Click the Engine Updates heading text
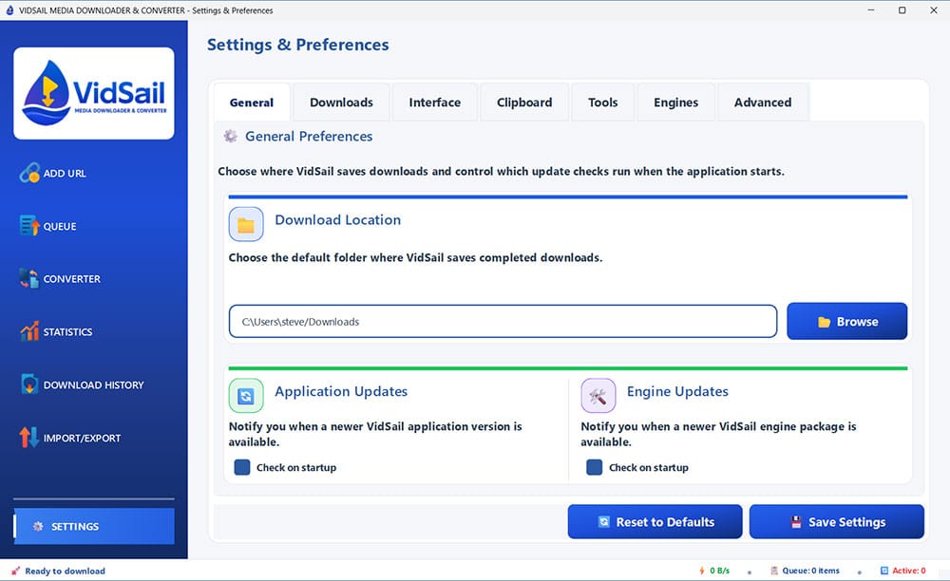Viewport: 950px width, 581px height. (677, 391)
